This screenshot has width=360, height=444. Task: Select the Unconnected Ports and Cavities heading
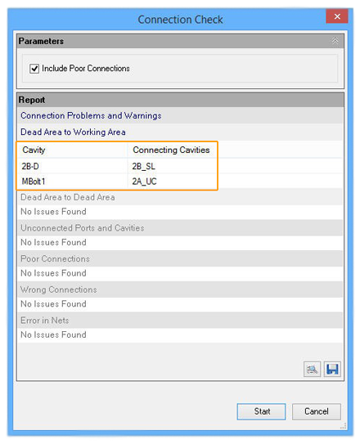[x=83, y=228]
